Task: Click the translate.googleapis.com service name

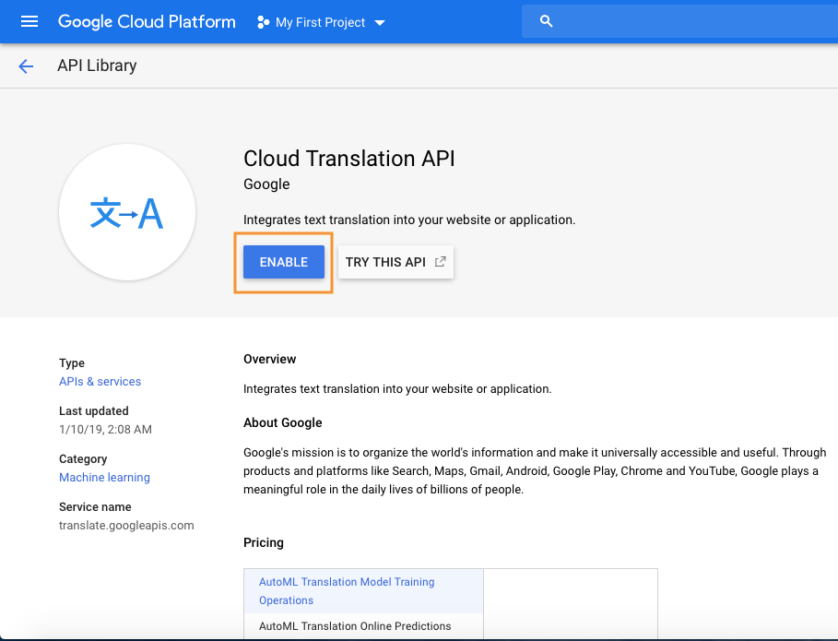Action: tap(126, 525)
